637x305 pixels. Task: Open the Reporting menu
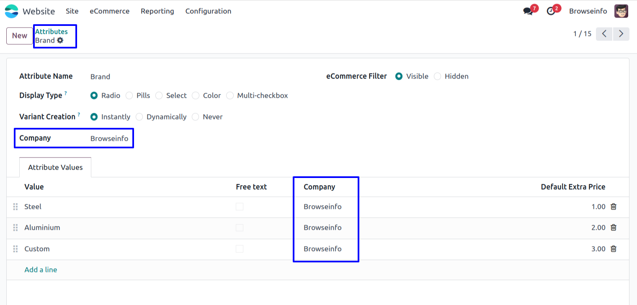coord(157,11)
